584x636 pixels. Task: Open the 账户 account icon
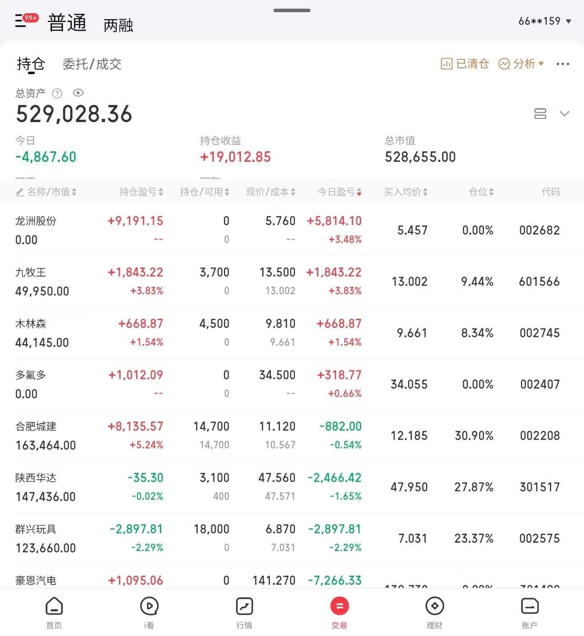529,612
